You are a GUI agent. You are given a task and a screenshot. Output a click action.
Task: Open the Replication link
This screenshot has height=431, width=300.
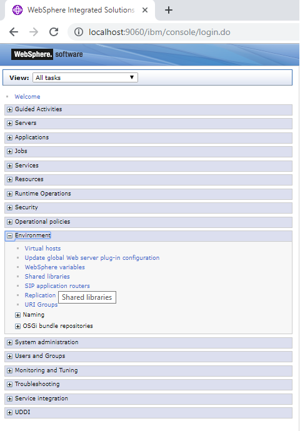click(40, 295)
